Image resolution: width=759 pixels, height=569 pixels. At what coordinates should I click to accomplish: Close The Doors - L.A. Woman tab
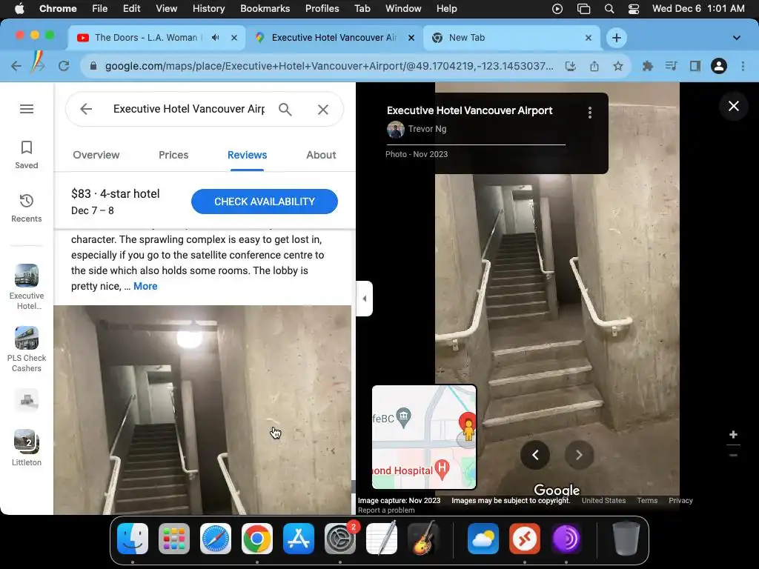click(234, 38)
